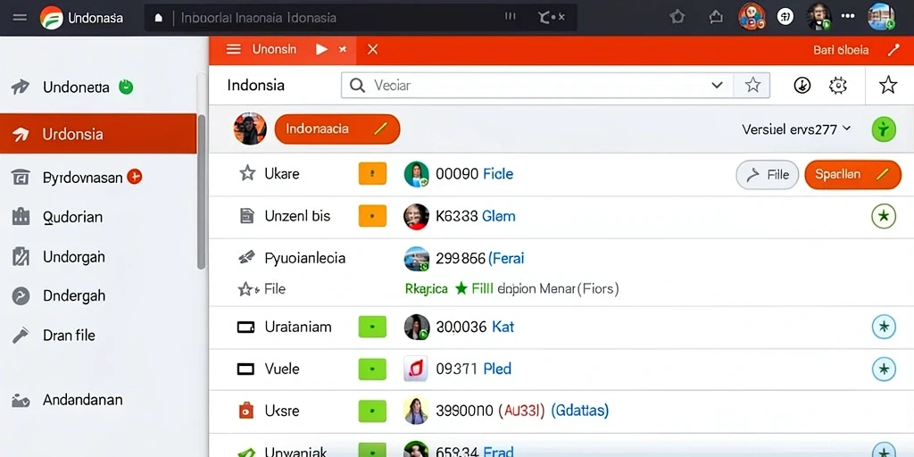
Task: Toggle green square indicator on Vuele row
Action: pyautogui.click(x=372, y=369)
